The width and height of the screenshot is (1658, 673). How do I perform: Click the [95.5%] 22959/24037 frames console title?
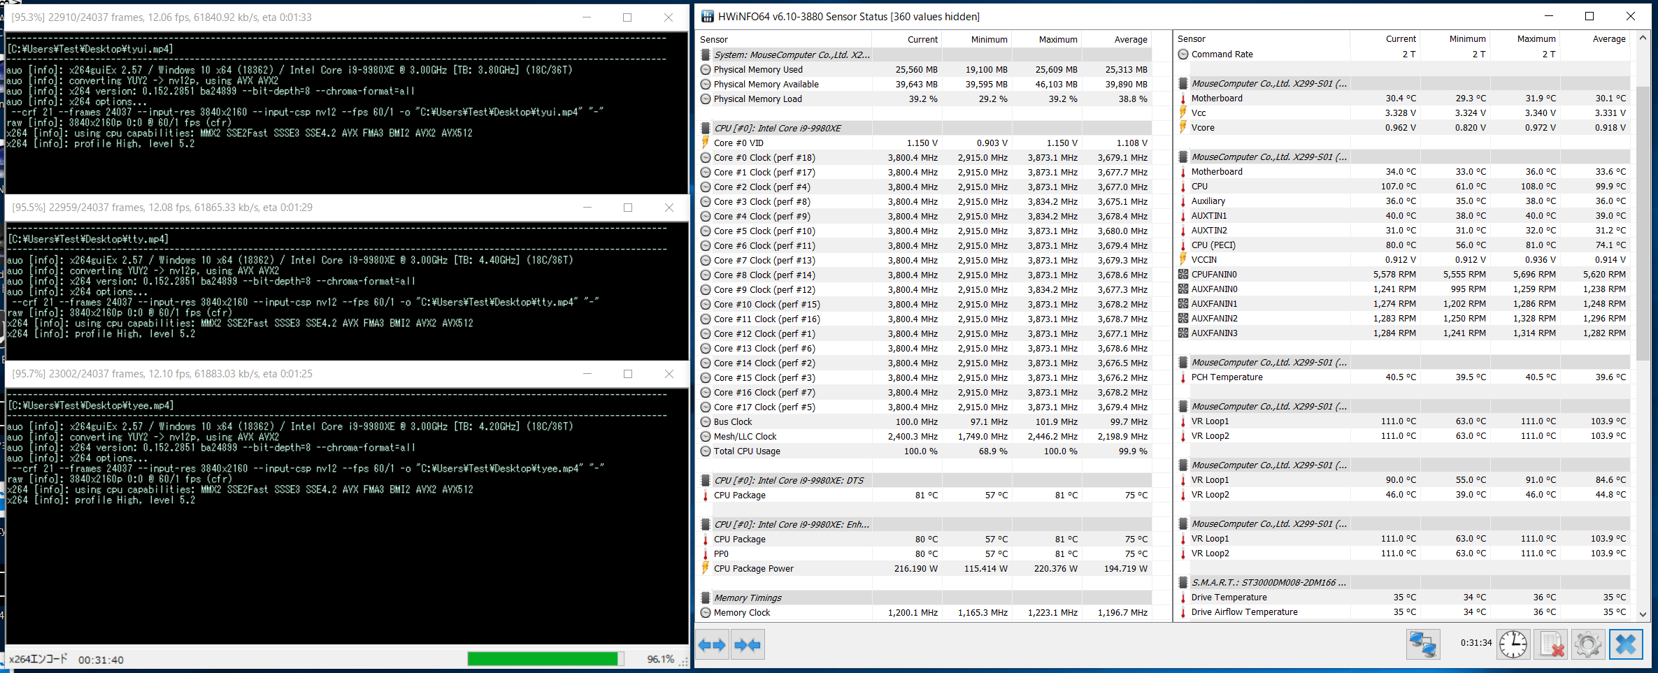[162, 208]
